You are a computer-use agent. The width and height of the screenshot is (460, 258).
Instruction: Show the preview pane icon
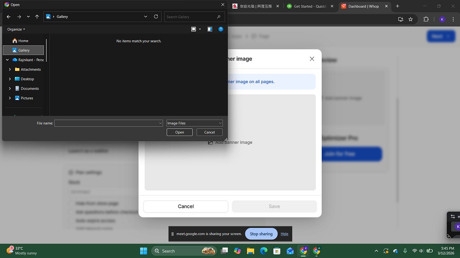pyautogui.click(x=210, y=29)
